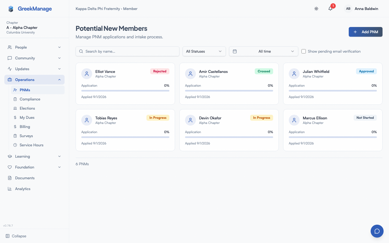Click the Learning graduation cap icon
Image resolution: width=389 pixels, height=243 pixels.
10,156
